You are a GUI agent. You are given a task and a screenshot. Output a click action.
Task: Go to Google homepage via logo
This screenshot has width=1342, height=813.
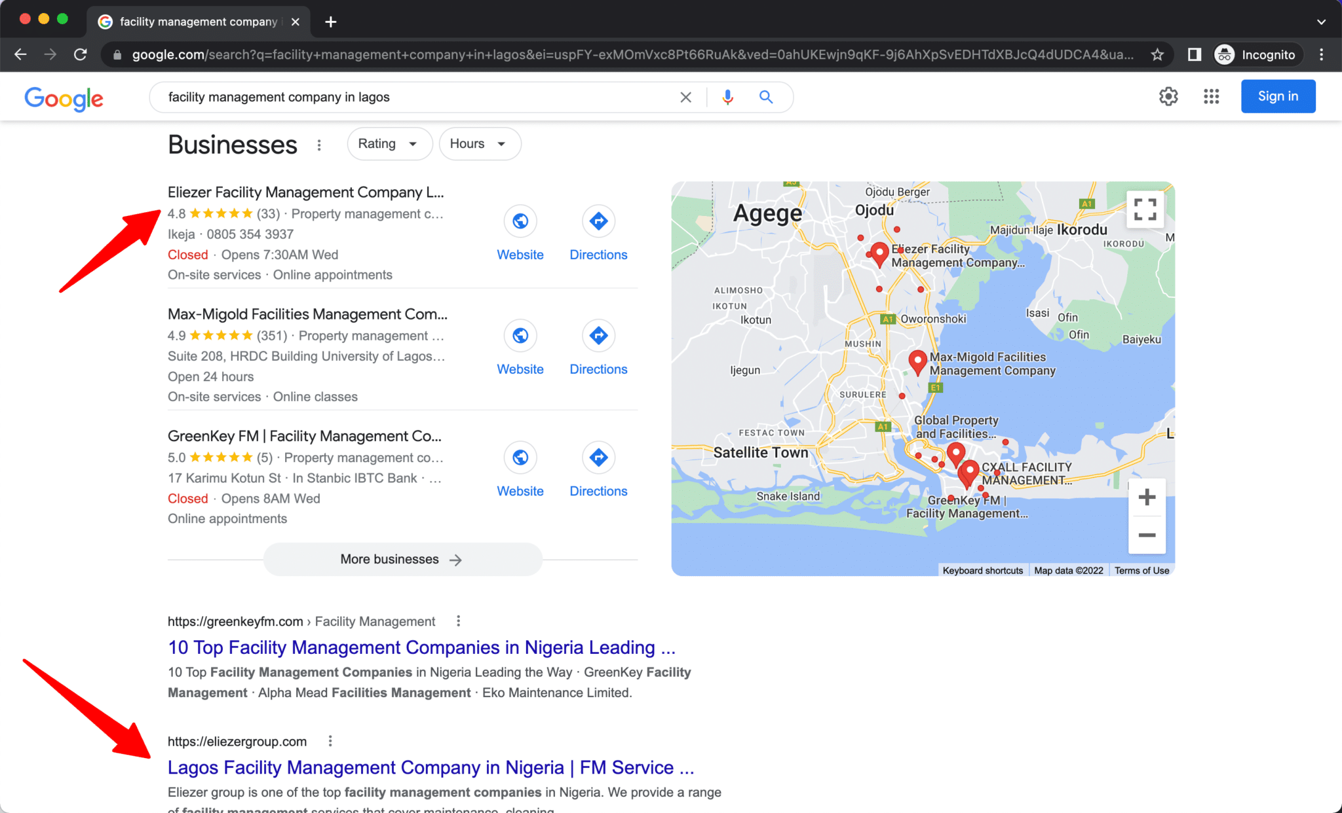point(64,98)
